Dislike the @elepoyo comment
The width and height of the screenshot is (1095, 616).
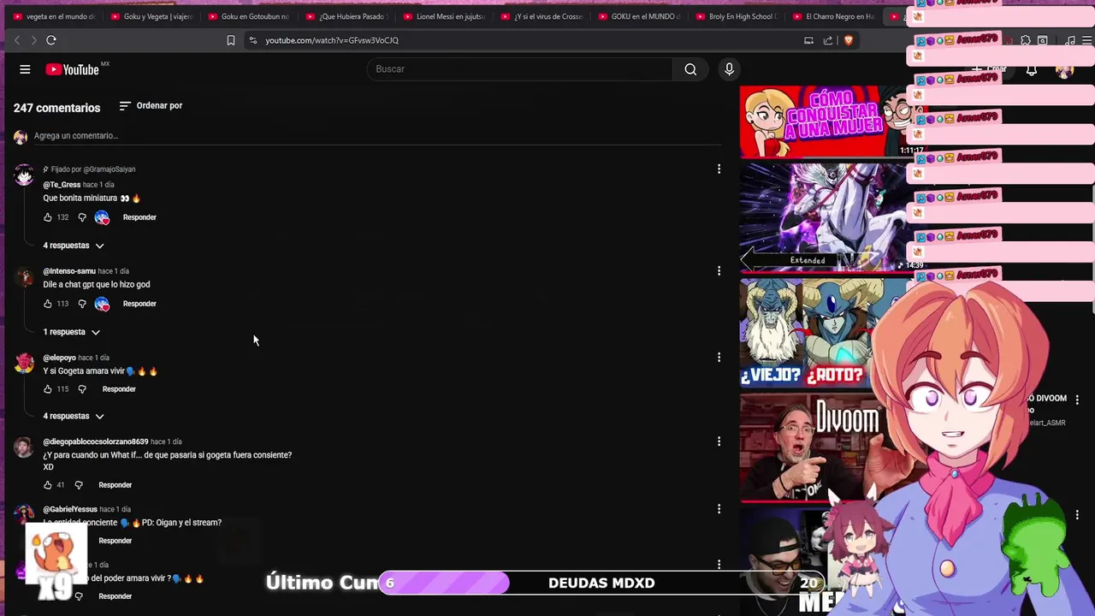(x=82, y=389)
